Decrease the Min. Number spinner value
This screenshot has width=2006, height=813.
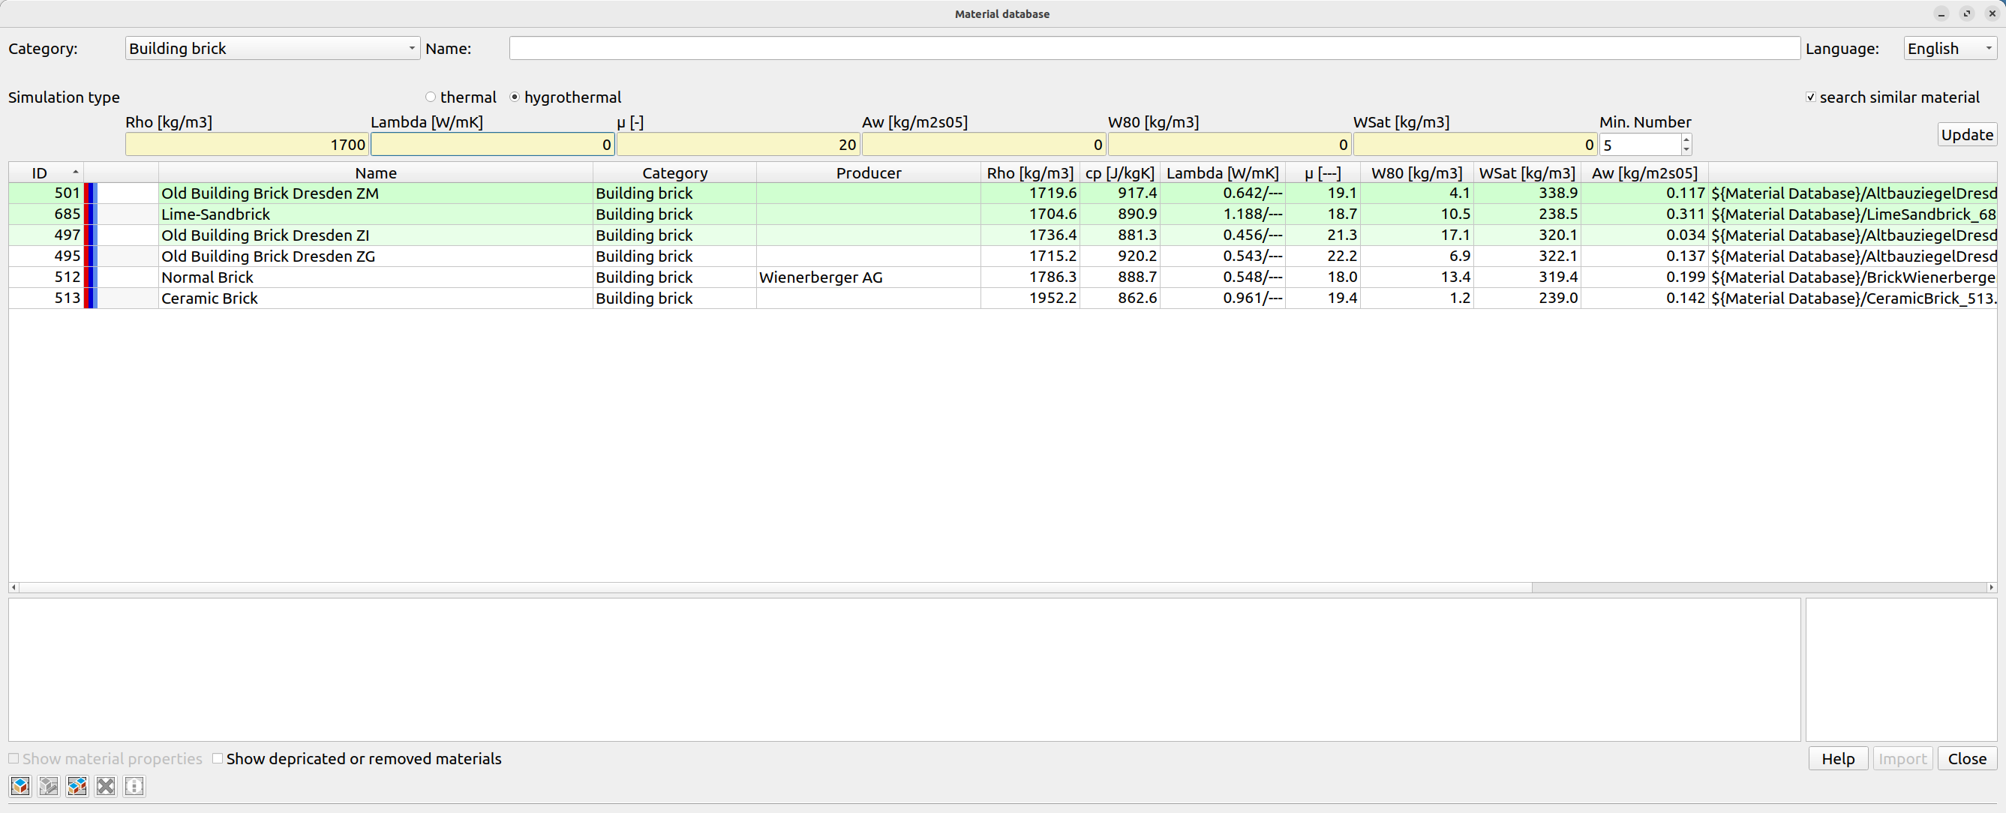point(1686,149)
